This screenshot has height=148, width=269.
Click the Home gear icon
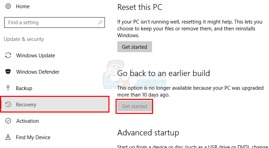pyautogui.click(x=8, y=6)
